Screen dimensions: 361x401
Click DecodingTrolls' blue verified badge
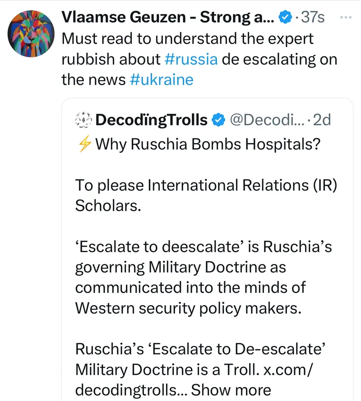coord(219,120)
